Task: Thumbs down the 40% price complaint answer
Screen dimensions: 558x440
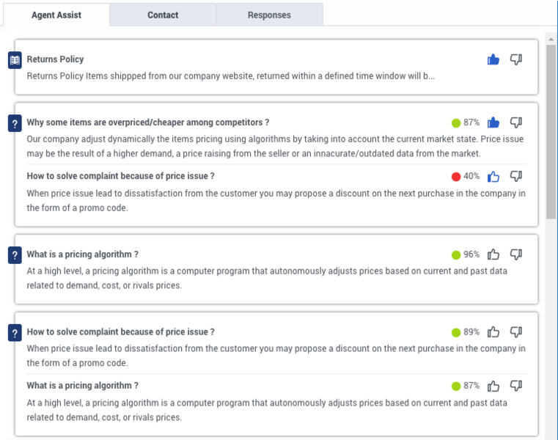Action: coord(516,176)
